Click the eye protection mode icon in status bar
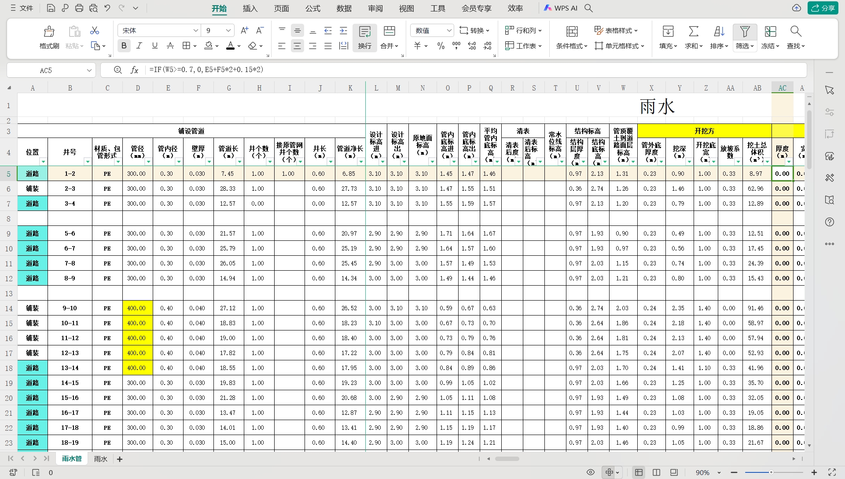The image size is (845, 479). click(591, 472)
